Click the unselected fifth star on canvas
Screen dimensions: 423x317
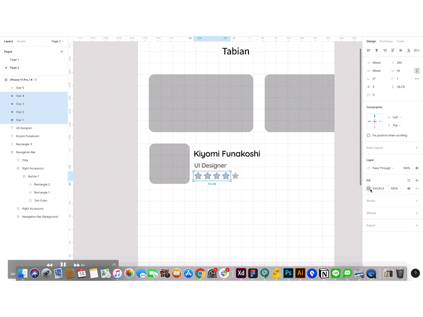[x=235, y=176]
